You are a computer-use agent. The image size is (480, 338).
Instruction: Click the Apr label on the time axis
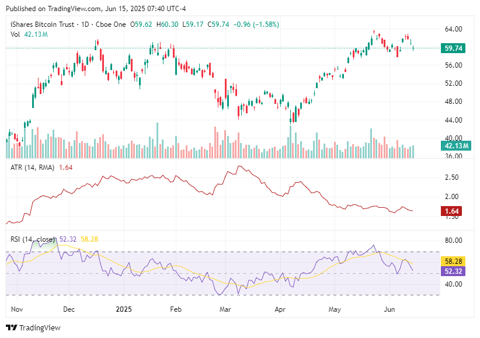click(x=280, y=309)
